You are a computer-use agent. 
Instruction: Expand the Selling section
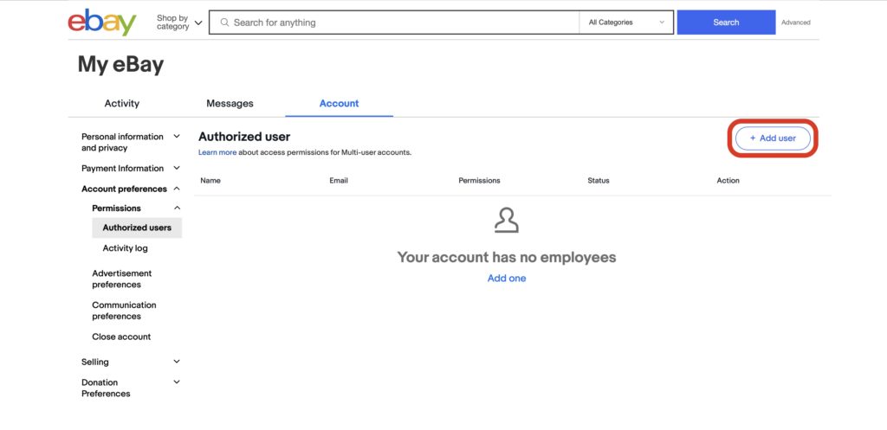(x=132, y=362)
